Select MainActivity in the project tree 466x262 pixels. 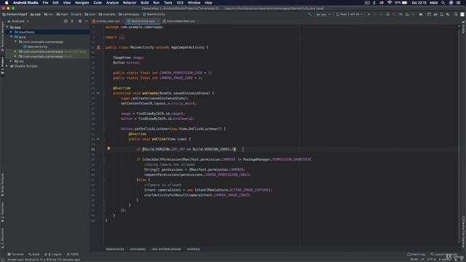(37, 47)
